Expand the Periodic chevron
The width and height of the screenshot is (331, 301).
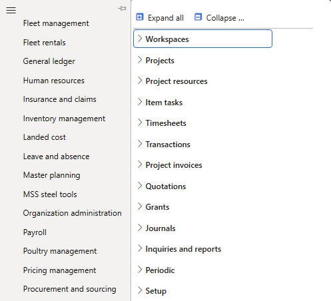click(x=140, y=270)
